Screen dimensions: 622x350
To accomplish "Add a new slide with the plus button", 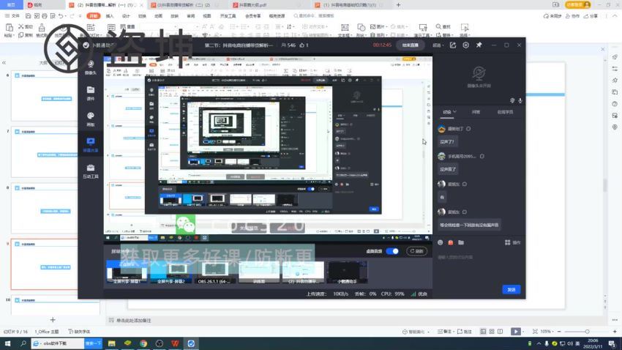I will coord(53,319).
